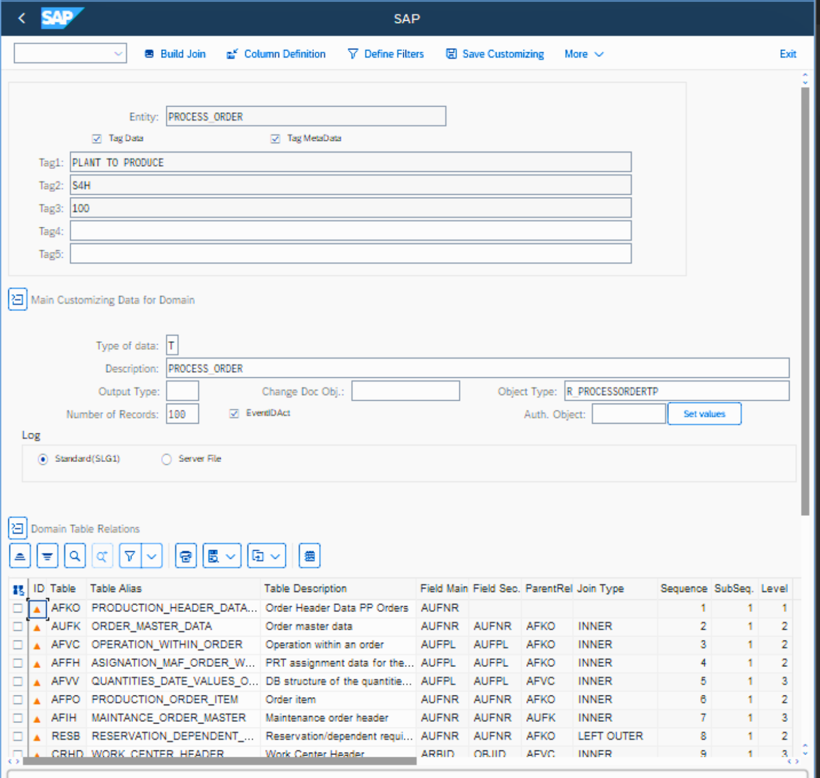Collapse the Main Customizing Data section icon
The image size is (820, 778).
click(17, 300)
